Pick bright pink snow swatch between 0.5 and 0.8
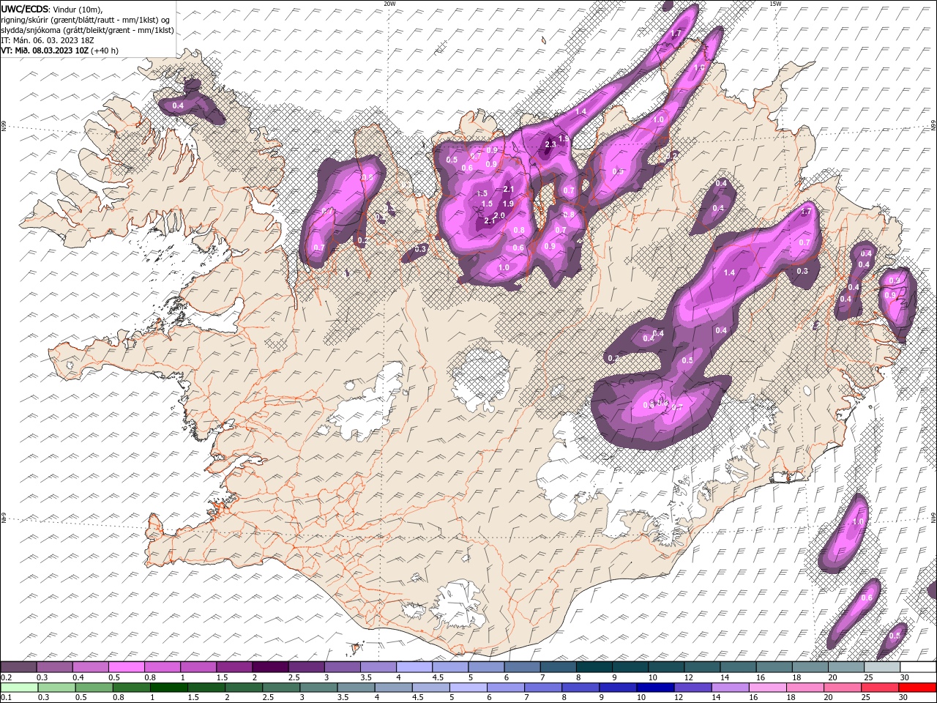Viewport: 937px width, 703px height. [x=127, y=667]
